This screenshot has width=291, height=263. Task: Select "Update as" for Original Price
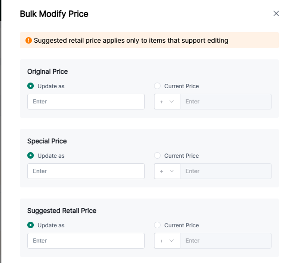click(x=31, y=86)
